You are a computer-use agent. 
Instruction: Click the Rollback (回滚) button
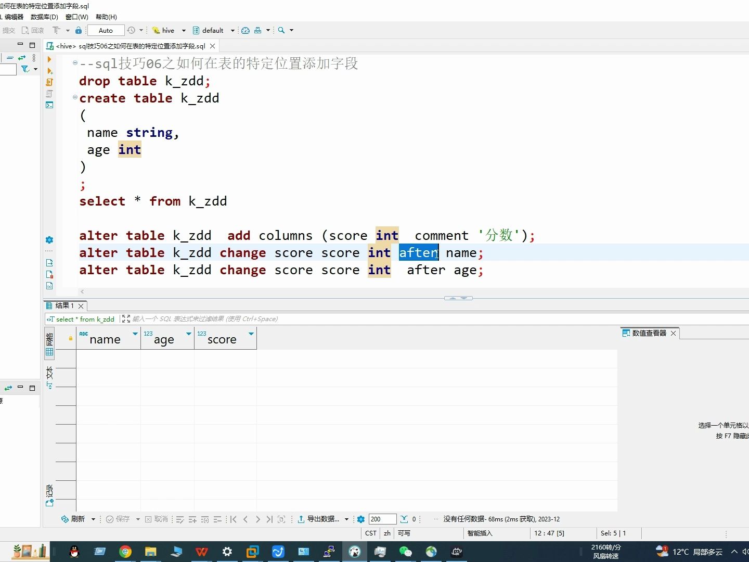coord(33,30)
